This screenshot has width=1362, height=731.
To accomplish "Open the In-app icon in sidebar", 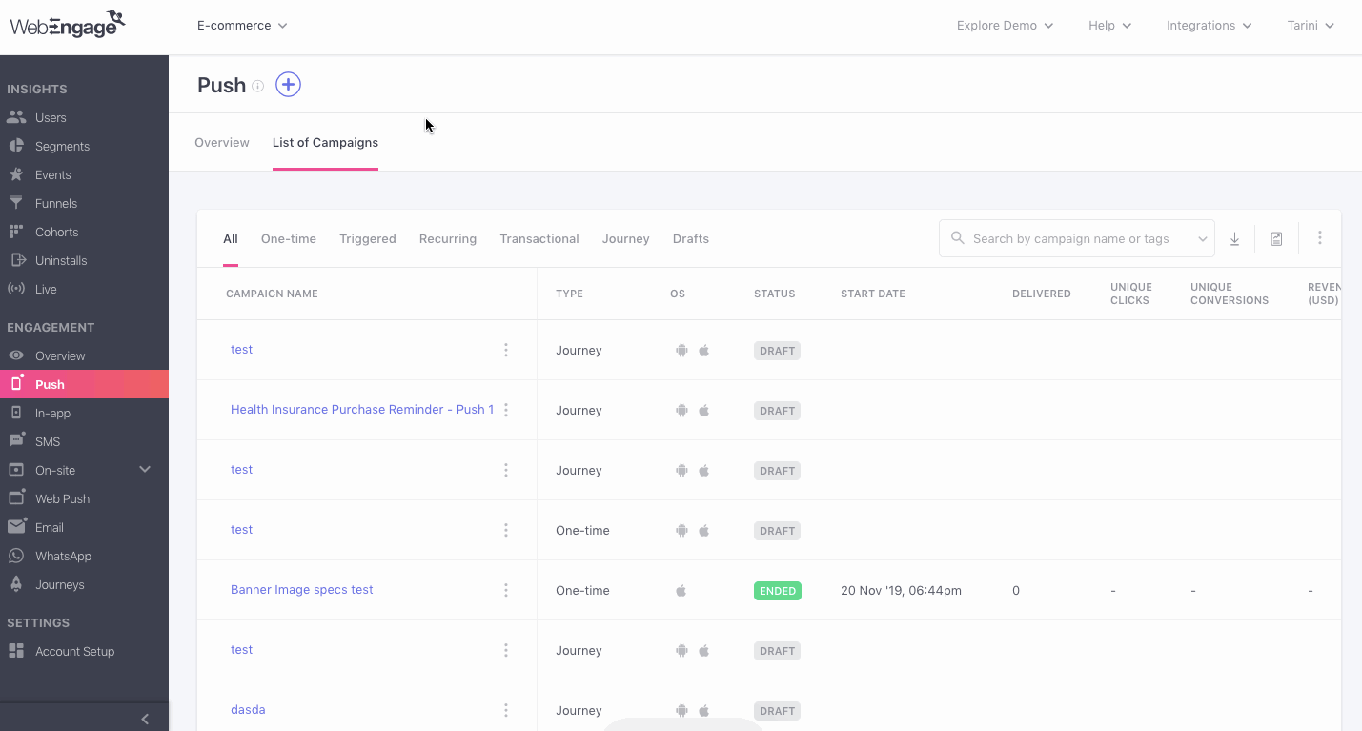I will point(16,413).
